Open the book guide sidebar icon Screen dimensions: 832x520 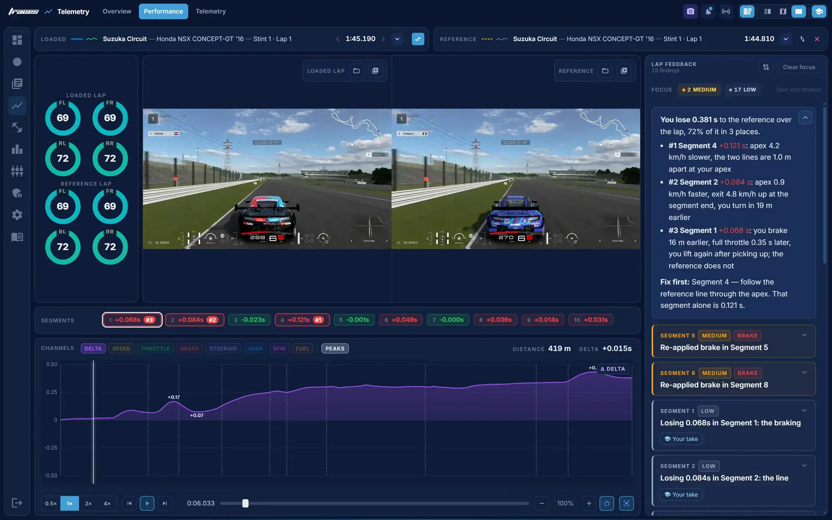(17, 237)
